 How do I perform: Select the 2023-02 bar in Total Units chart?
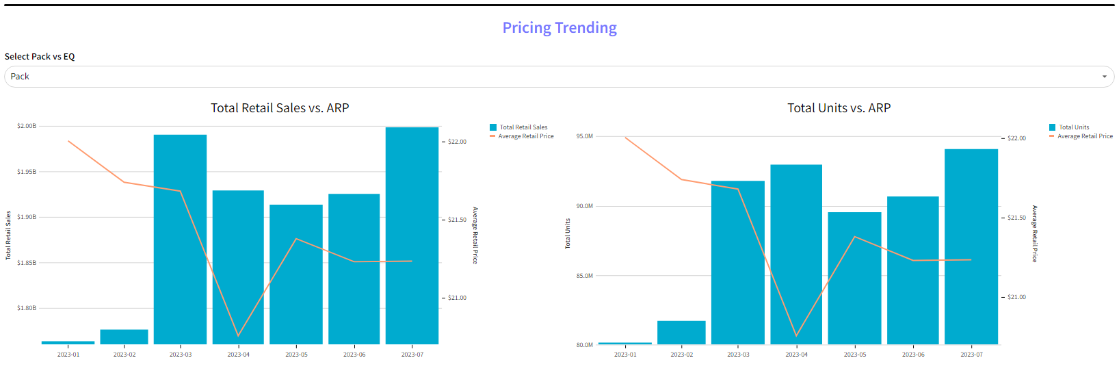point(681,333)
